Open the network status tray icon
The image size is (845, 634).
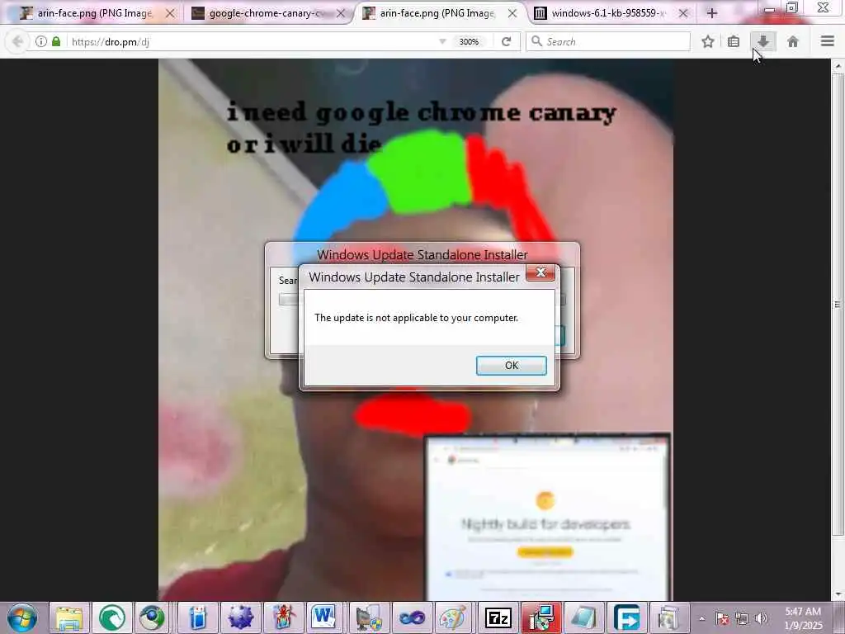click(742, 618)
